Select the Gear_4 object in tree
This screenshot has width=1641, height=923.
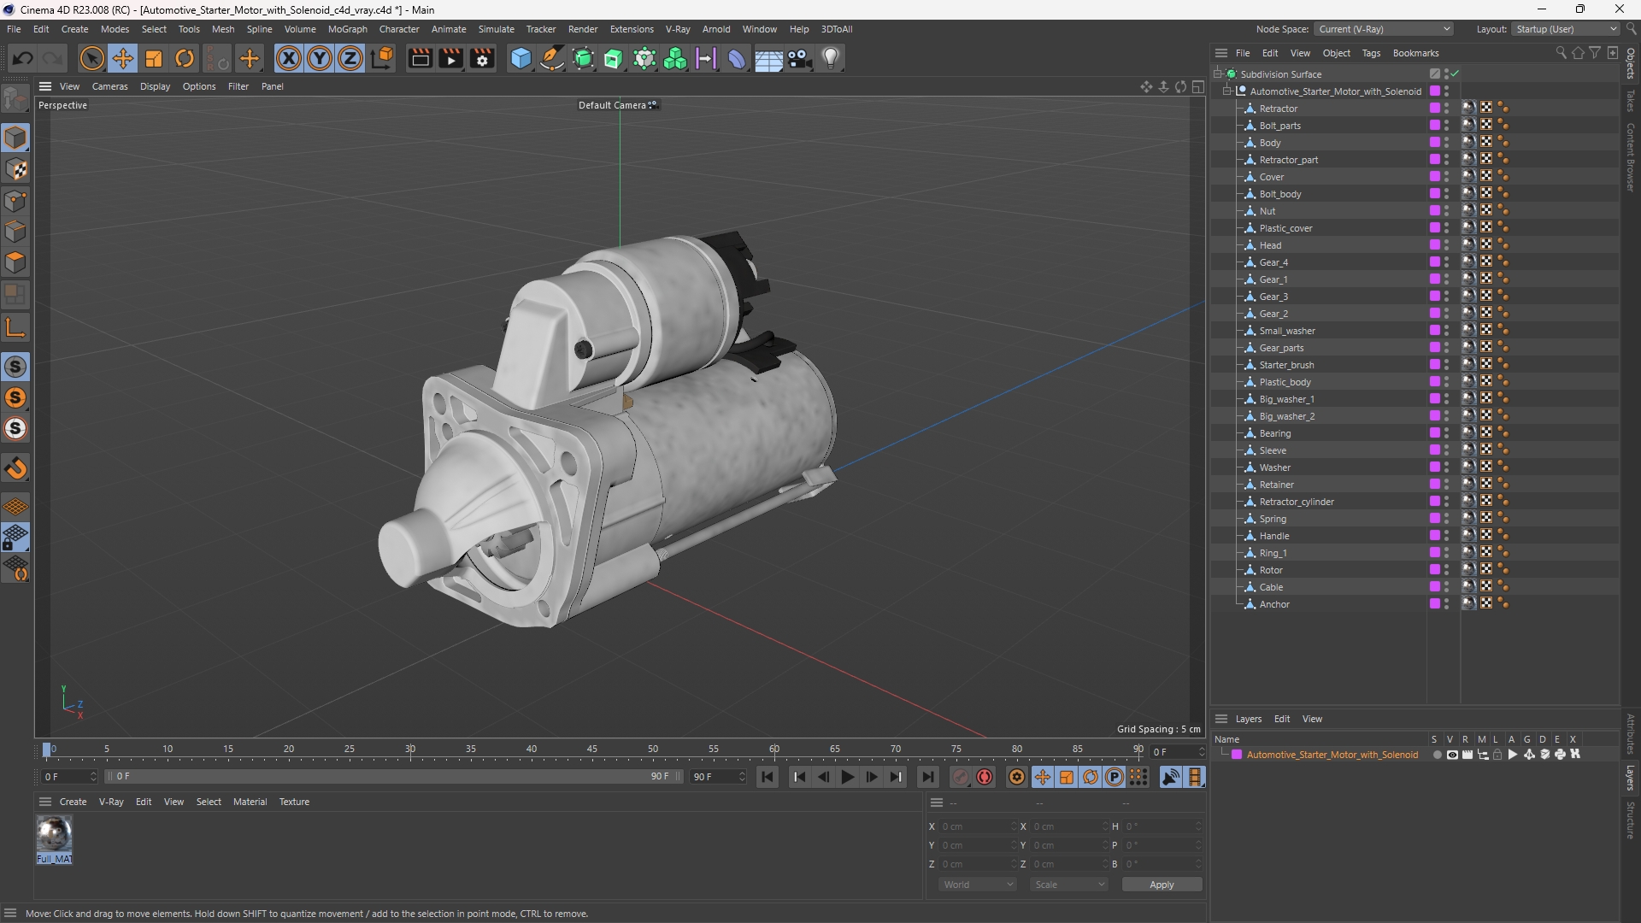(x=1273, y=262)
